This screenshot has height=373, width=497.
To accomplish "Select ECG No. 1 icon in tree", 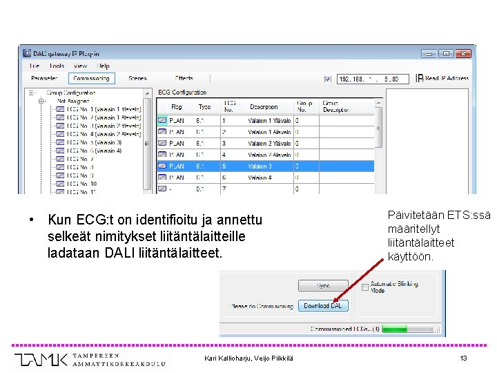I will tap(60, 109).
